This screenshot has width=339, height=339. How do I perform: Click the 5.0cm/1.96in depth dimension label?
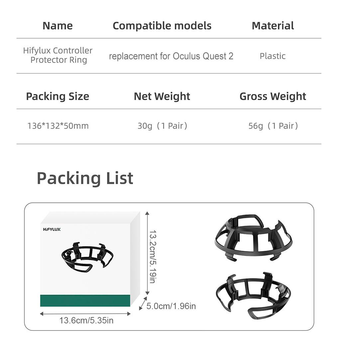[171, 306]
